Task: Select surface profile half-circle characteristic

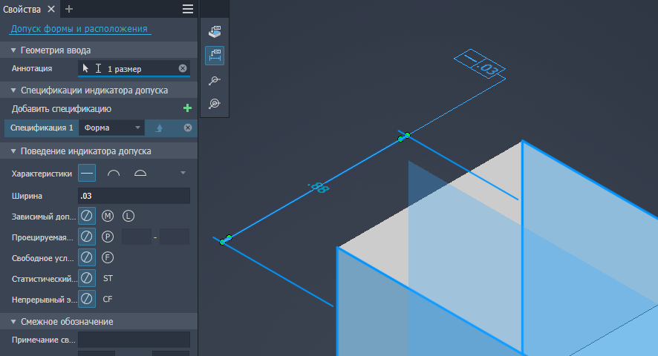Action: [140, 173]
